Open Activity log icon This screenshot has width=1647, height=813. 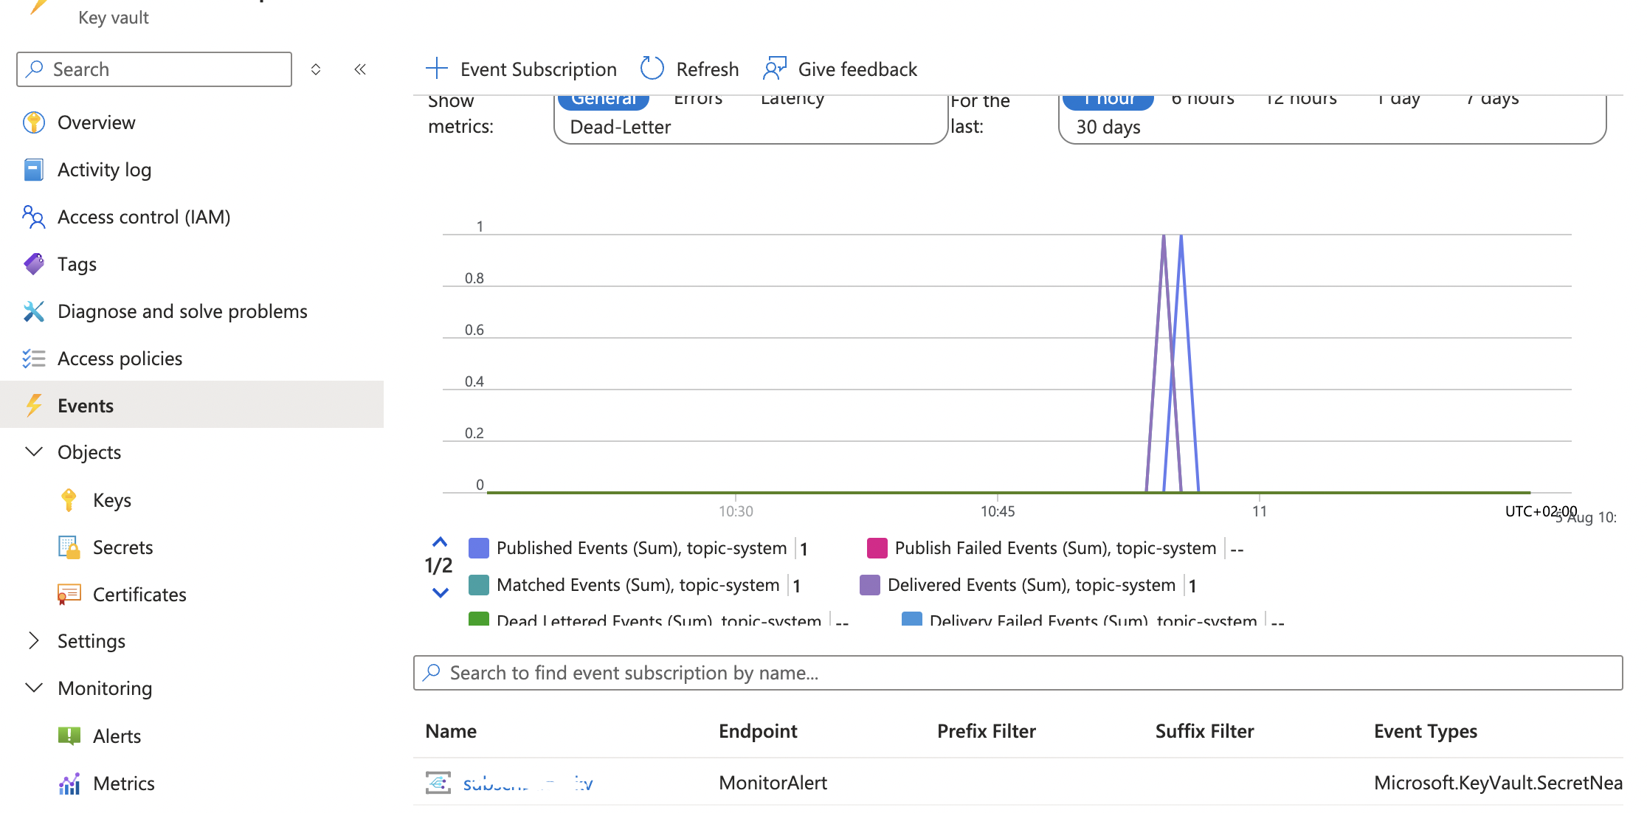tap(33, 170)
